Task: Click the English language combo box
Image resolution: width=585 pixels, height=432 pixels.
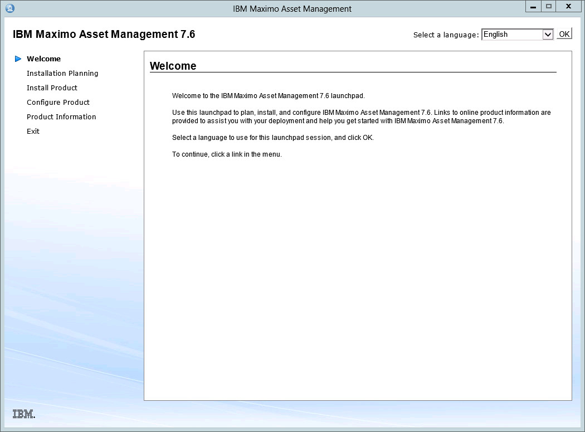Action: click(x=511, y=35)
